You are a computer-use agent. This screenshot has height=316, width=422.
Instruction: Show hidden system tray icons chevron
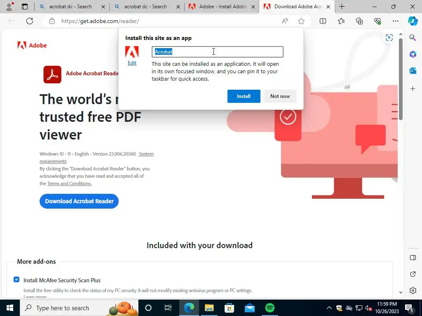329,308
